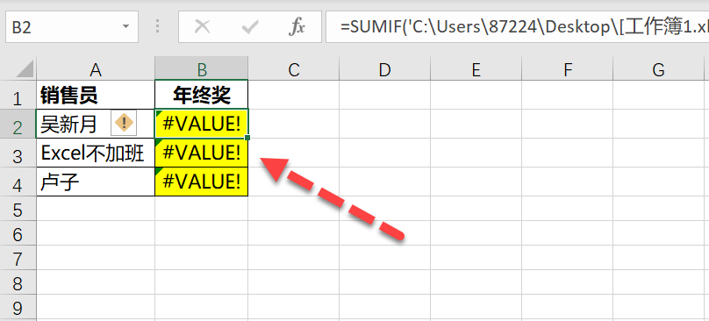The width and height of the screenshot is (709, 321).
Task: Select cell B3 with #VALUE! error
Action: (x=202, y=153)
